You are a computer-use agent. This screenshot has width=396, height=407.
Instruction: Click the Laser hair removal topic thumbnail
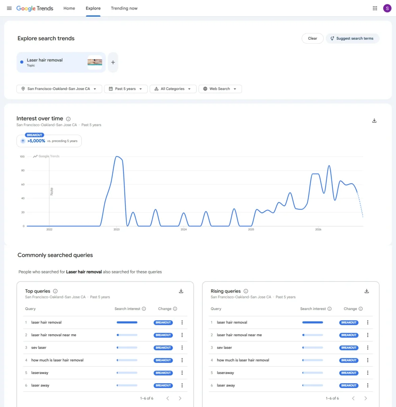click(x=95, y=62)
